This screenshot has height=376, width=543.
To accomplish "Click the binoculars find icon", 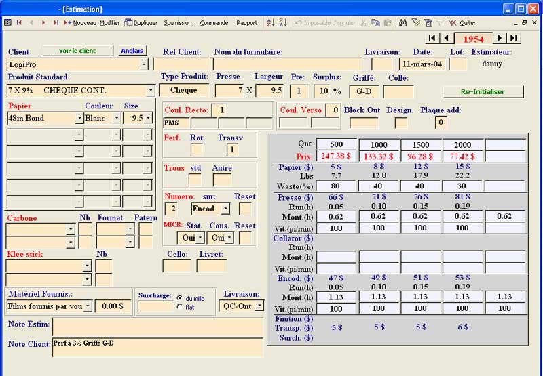I will point(403,22).
